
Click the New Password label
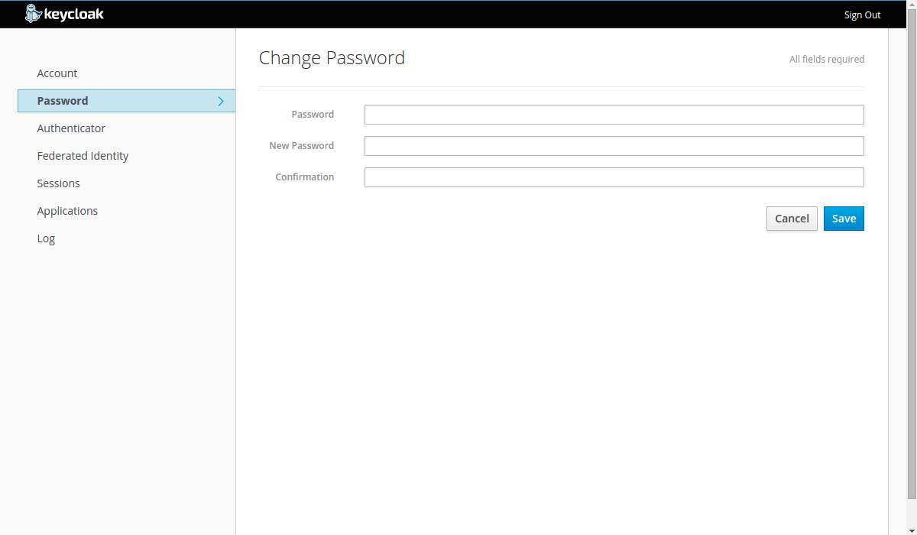tap(301, 145)
